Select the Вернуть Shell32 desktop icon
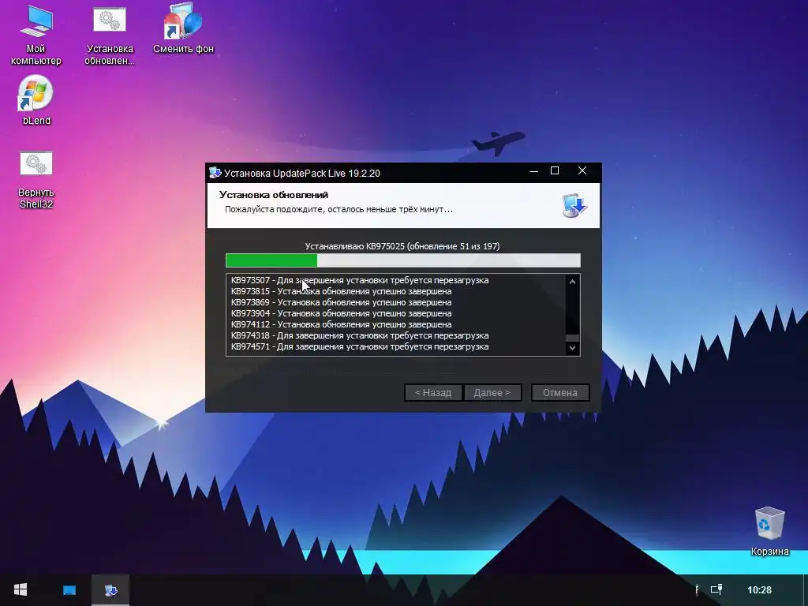 pyautogui.click(x=36, y=181)
